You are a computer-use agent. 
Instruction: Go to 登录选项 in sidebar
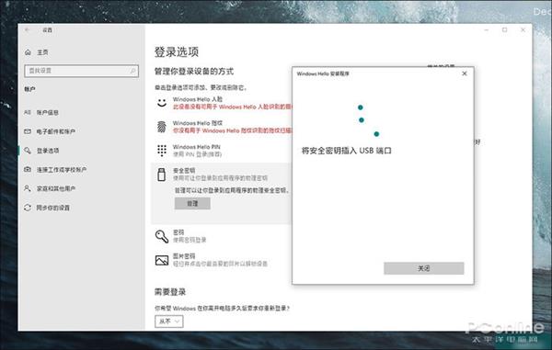48,151
